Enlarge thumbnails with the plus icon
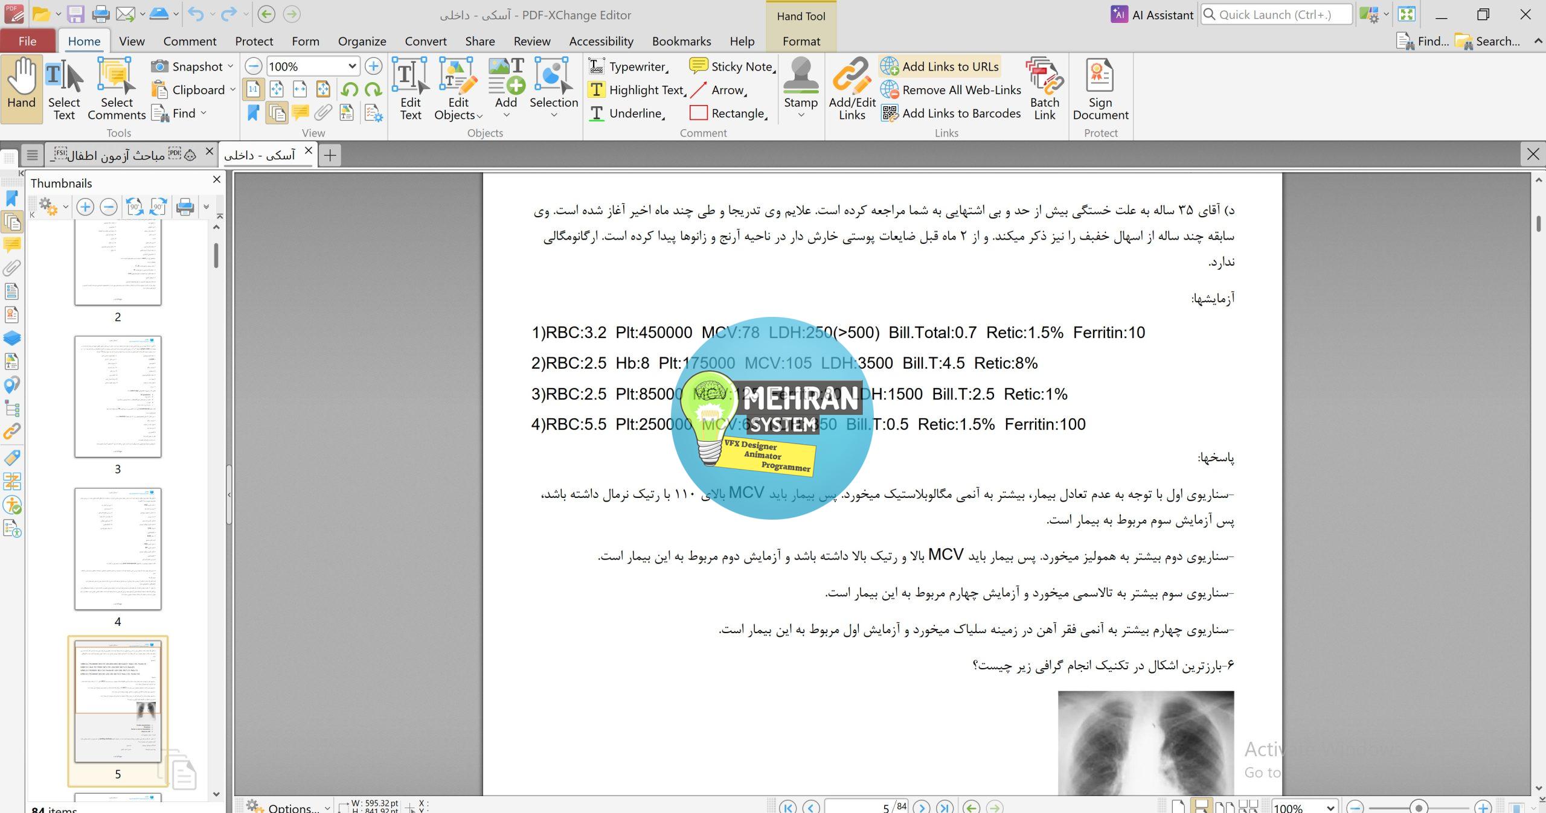The height and width of the screenshot is (813, 1546). [x=85, y=207]
